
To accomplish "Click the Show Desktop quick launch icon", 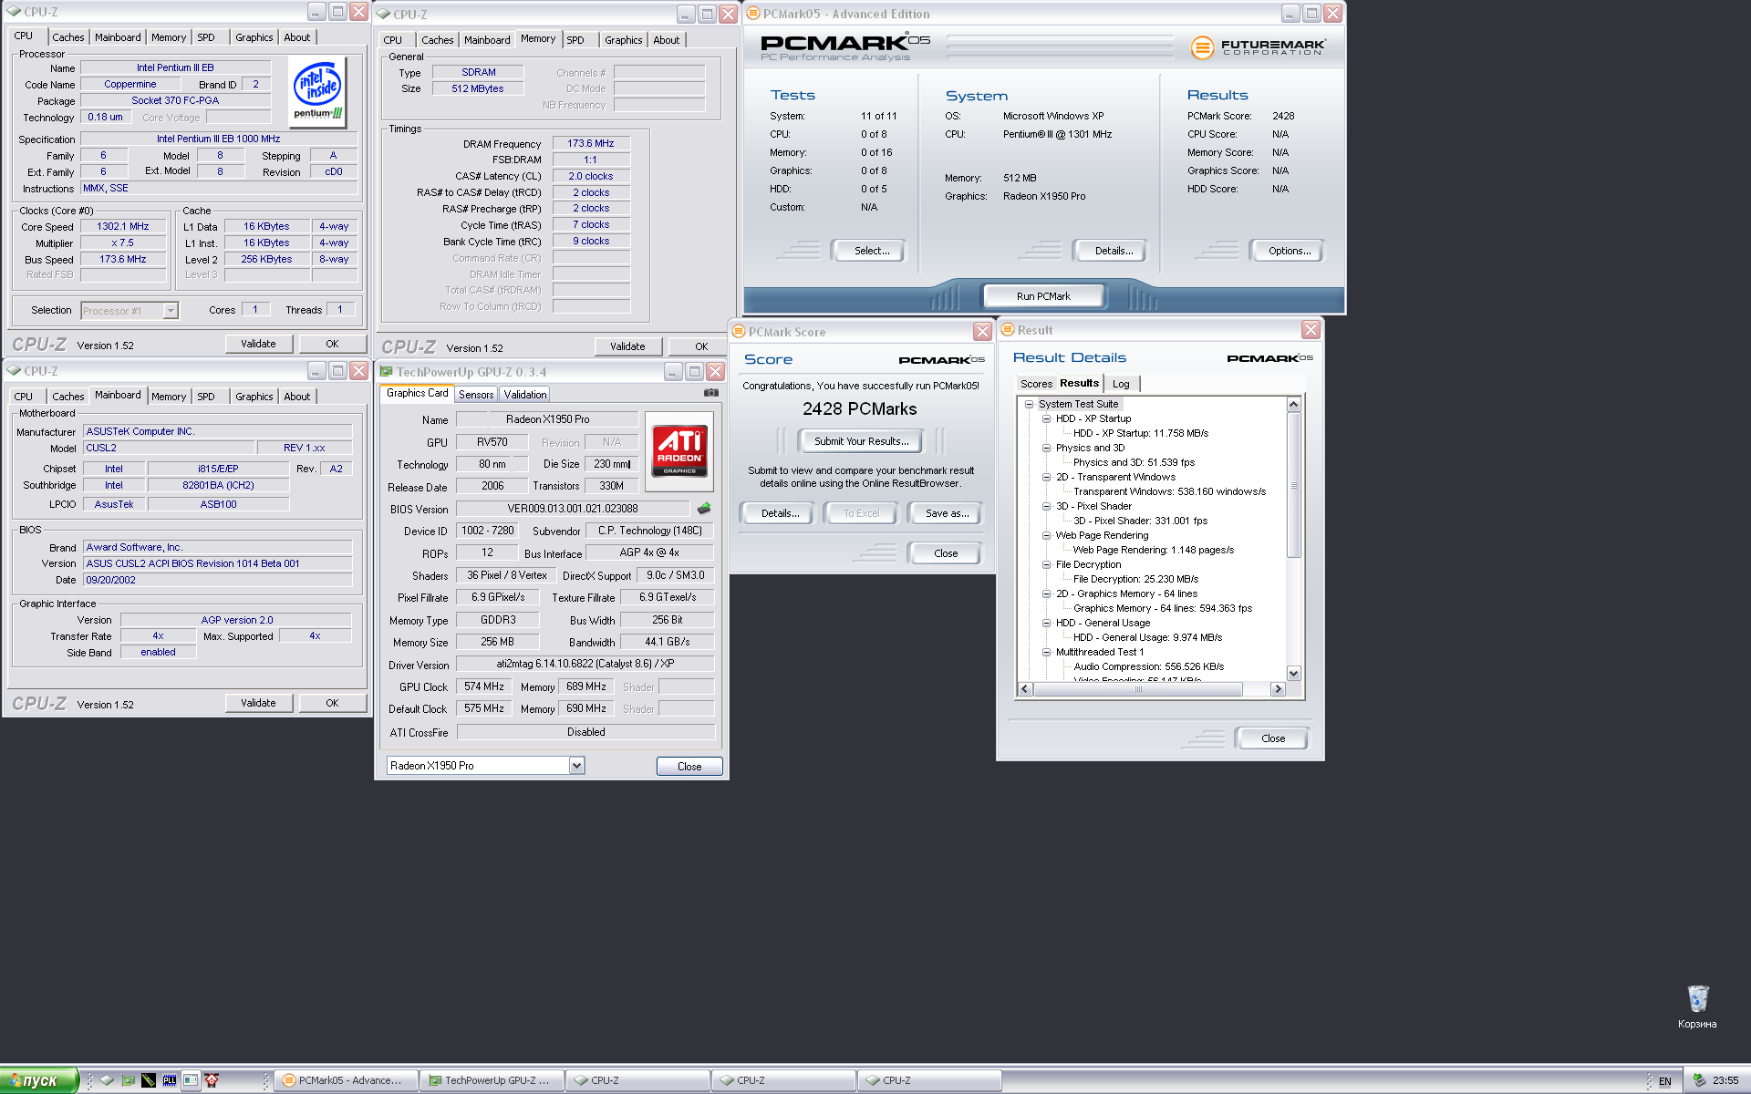I will [191, 1080].
